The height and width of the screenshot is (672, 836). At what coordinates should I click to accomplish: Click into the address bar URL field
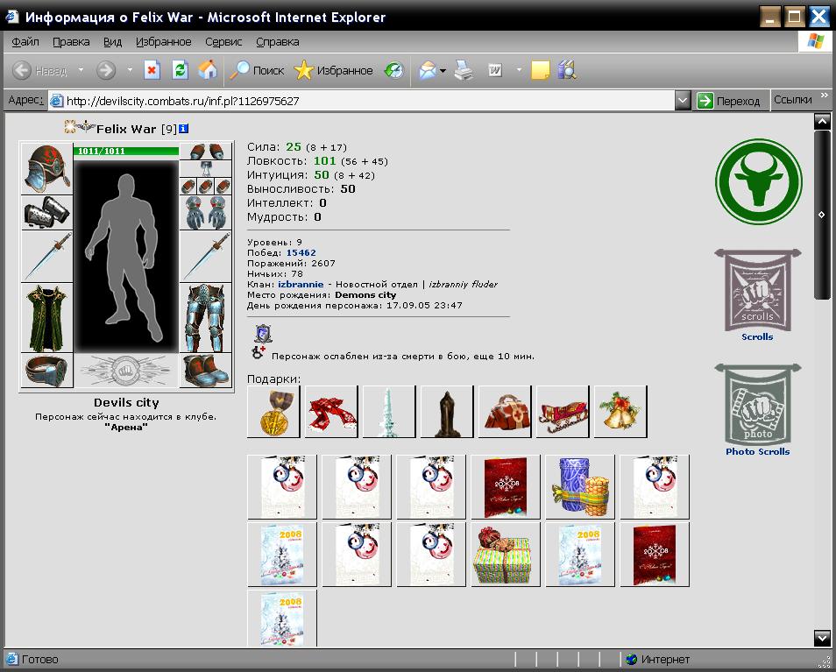pyautogui.click(x=362, y=101)
